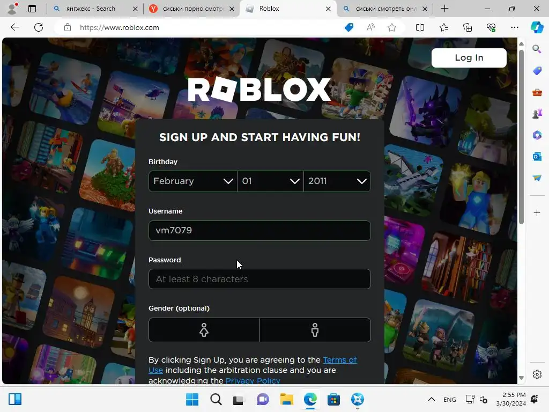
Task: Click the ENG language indicator
Action: point(450,399)
